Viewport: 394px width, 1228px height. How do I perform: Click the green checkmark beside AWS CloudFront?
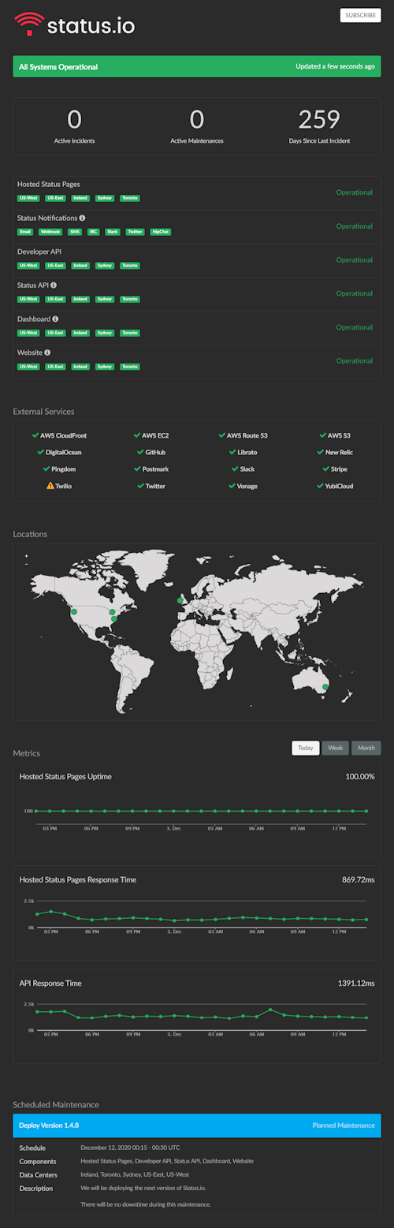(35, 435)
